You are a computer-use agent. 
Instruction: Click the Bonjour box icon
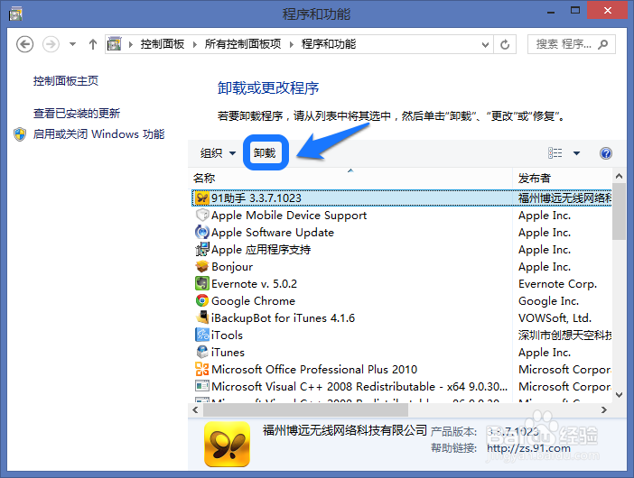201,266
